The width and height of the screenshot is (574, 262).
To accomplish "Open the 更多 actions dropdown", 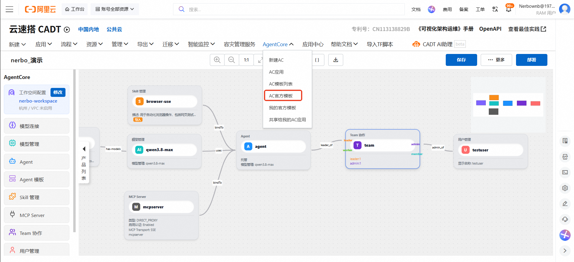I will point(496,60).
